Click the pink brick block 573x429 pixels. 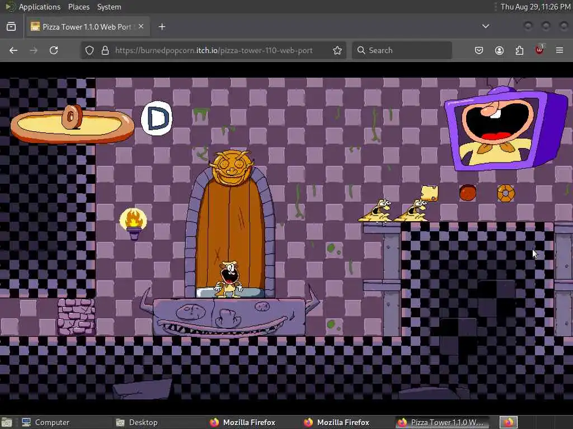point(76,317)
